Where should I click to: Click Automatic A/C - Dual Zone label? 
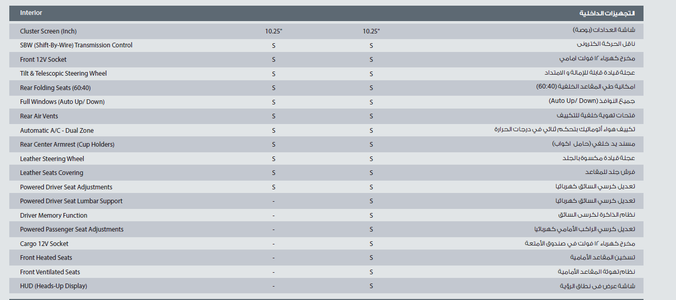[57, 131]
